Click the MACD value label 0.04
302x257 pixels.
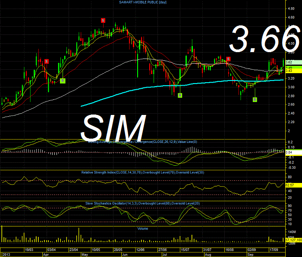[x=293, y=152]
